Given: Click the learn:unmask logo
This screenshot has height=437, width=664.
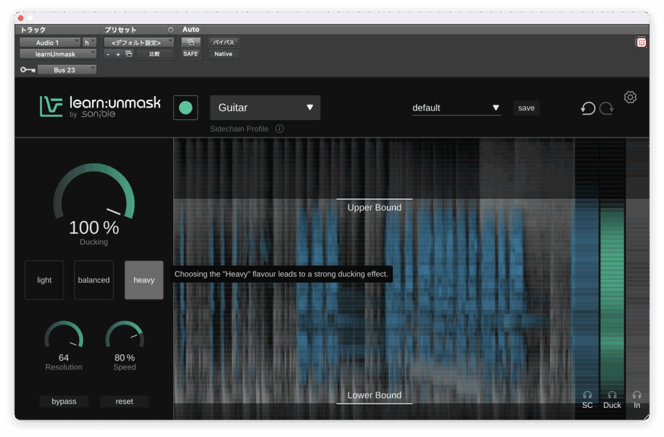Looking at the screenshot, I should pos(100,106).
